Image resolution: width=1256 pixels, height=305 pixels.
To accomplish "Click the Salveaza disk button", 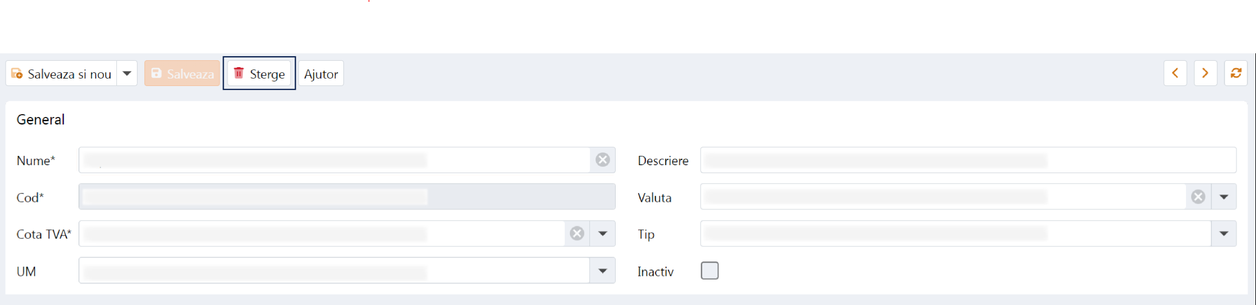I will pyautogui.click(x=182, y=73).
